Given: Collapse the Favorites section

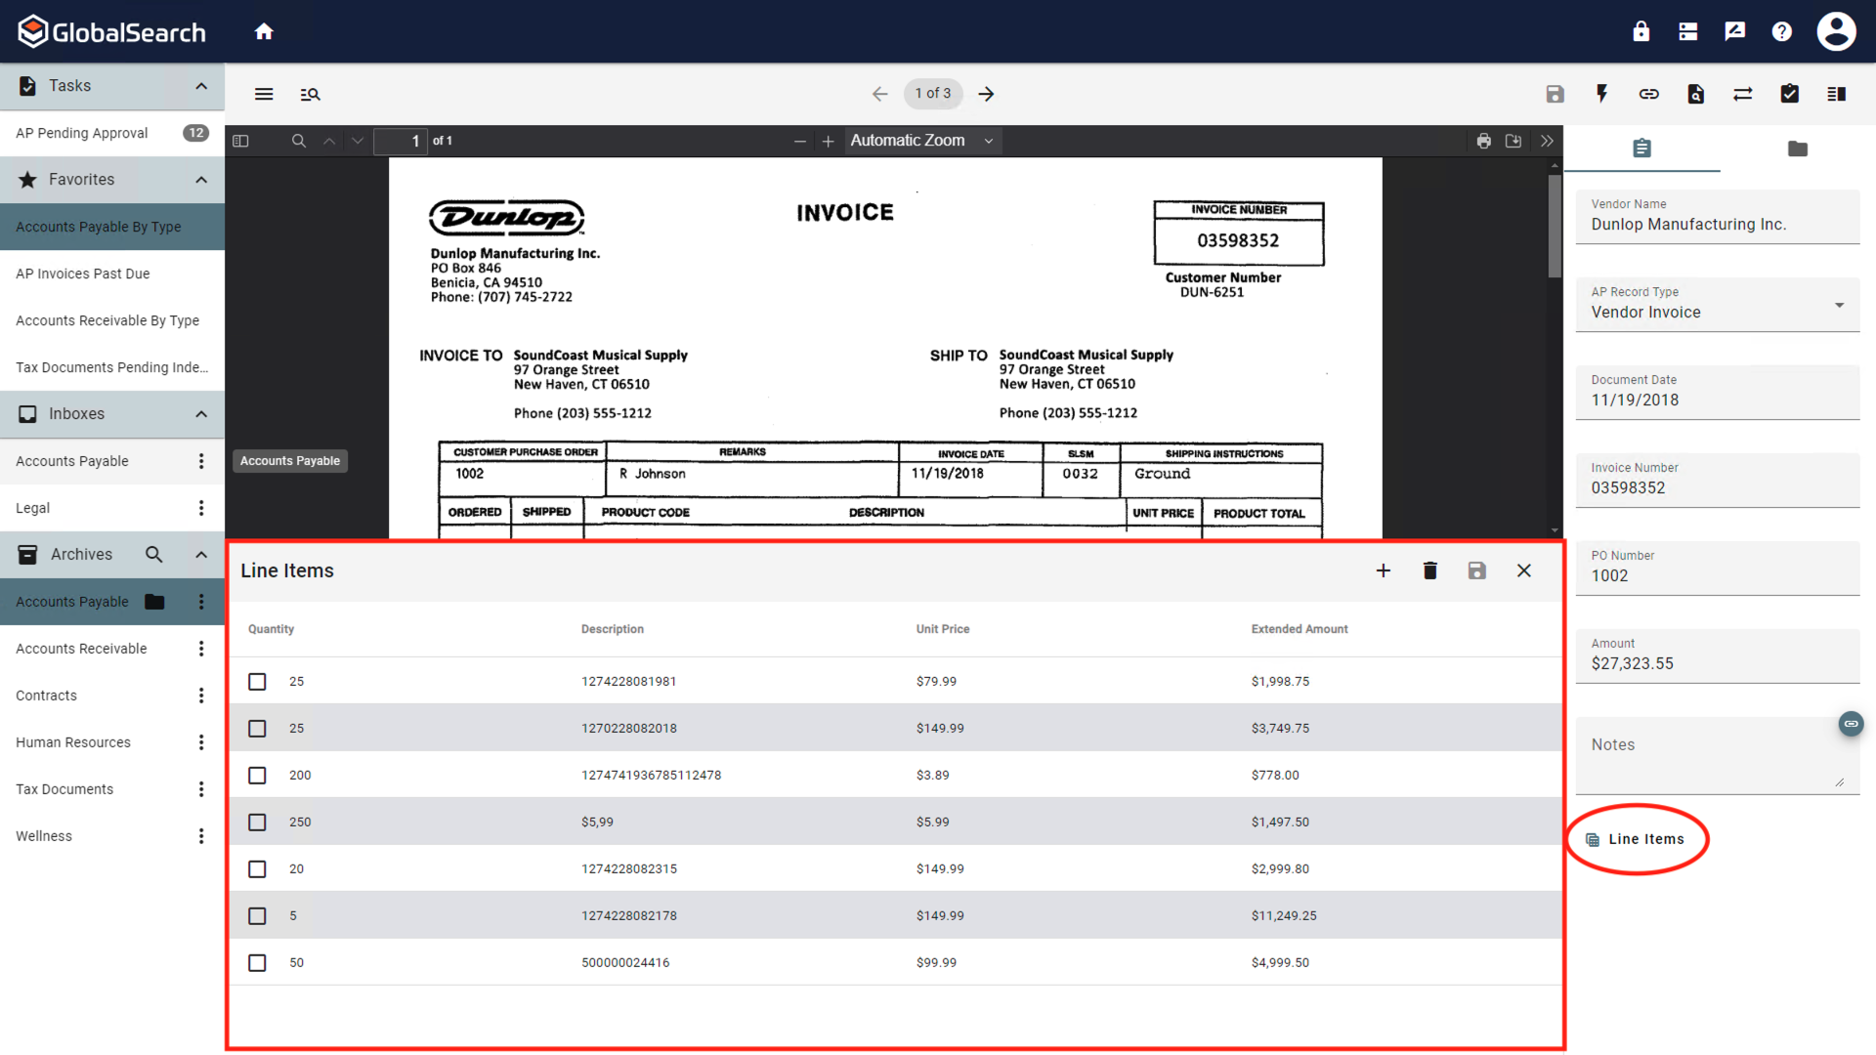Looking at the screenshot, I should point(201,180).
